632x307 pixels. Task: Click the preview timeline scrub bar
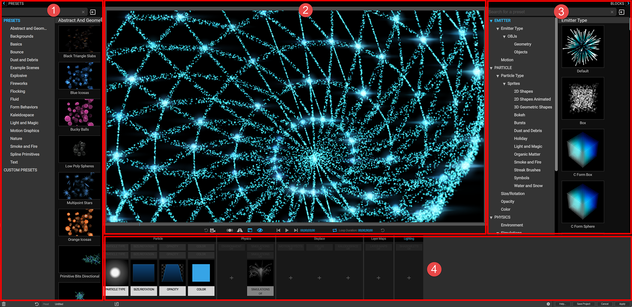click(295, 224)
